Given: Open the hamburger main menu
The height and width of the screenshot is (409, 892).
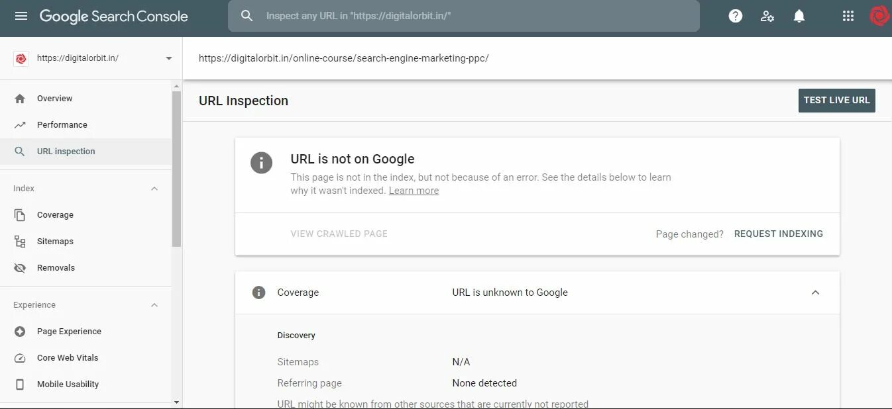Looking at the screenshot, I should 21,16.
